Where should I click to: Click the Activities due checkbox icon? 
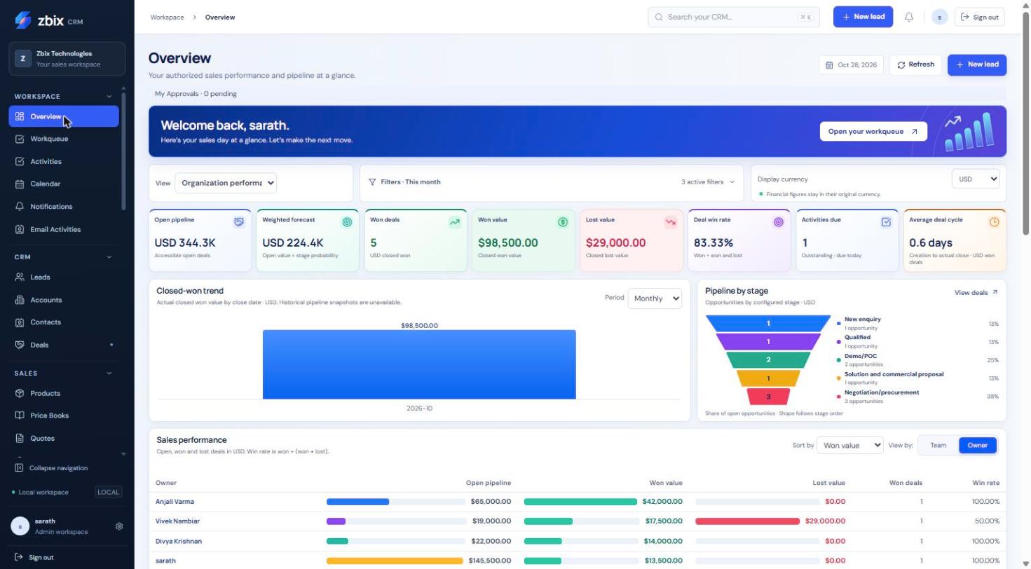coord(887,222)
